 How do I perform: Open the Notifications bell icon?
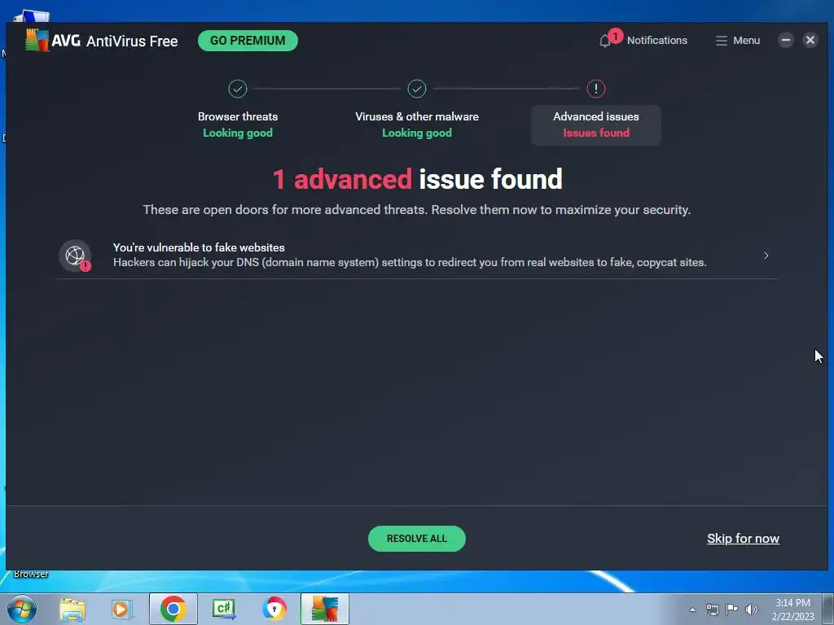605,41
